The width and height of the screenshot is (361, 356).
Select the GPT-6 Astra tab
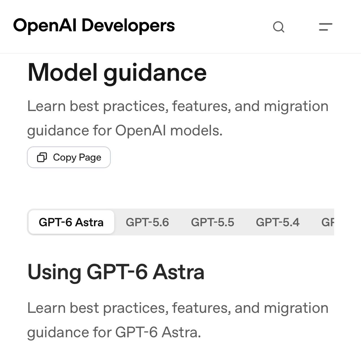pyautogui.click(x=71, y=222)
